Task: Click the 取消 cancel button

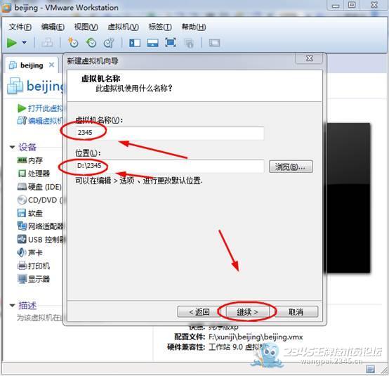Action: click(296, 311)
